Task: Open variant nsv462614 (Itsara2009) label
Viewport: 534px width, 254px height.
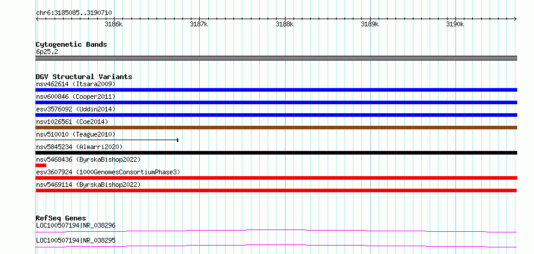Action: (76, 84)
